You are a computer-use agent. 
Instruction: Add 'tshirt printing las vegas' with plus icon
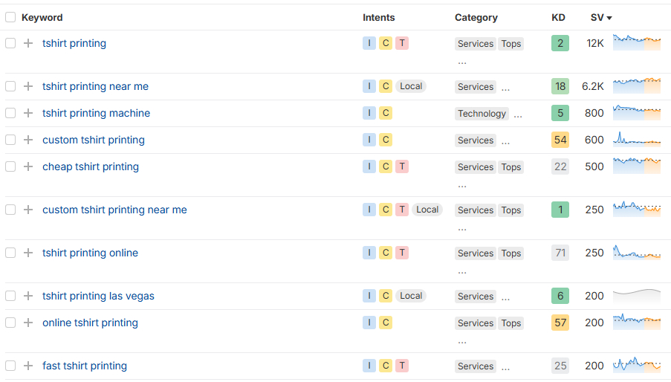click(x=28, y=296)
